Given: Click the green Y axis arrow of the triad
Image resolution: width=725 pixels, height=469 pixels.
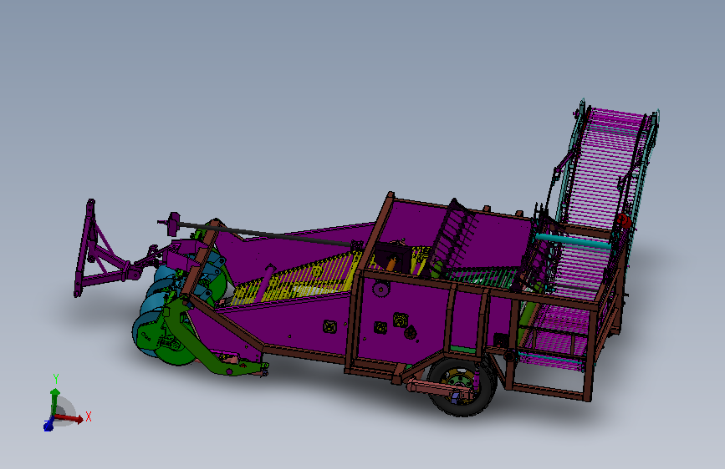Looking at the screenshot, I should click(54, 401).
